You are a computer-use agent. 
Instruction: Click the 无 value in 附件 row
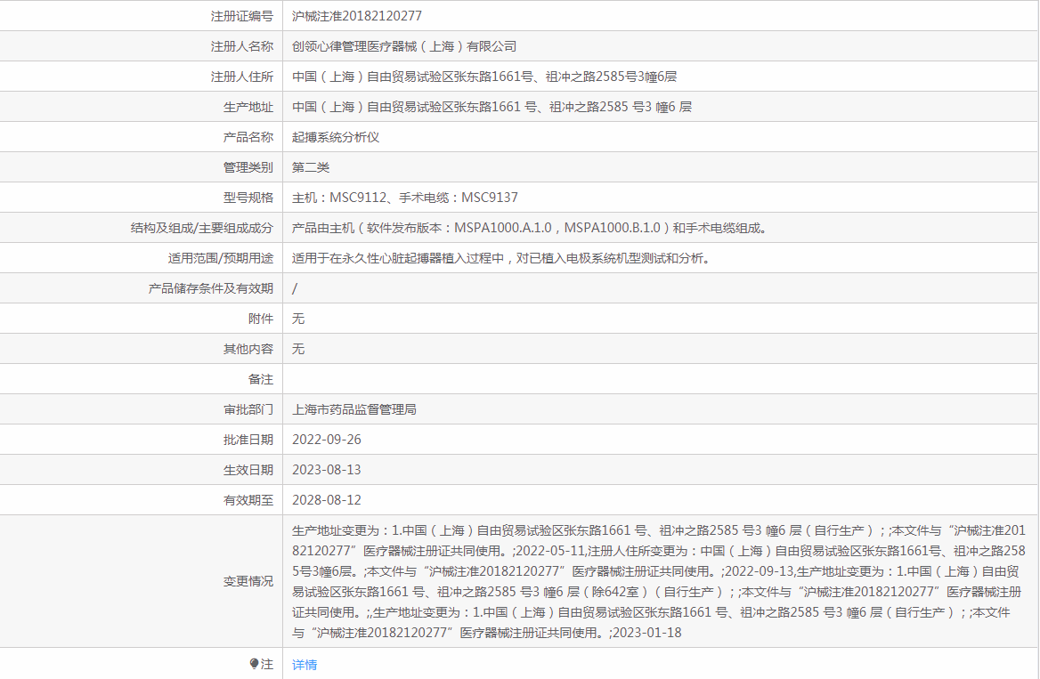coord(298,319)
